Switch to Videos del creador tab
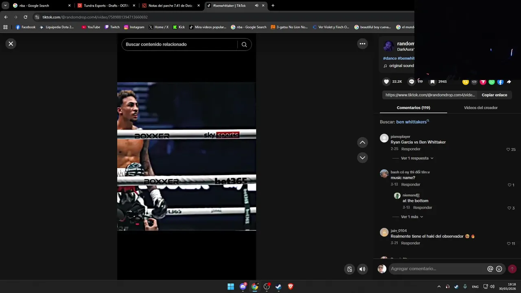 (x=481, y=108)
